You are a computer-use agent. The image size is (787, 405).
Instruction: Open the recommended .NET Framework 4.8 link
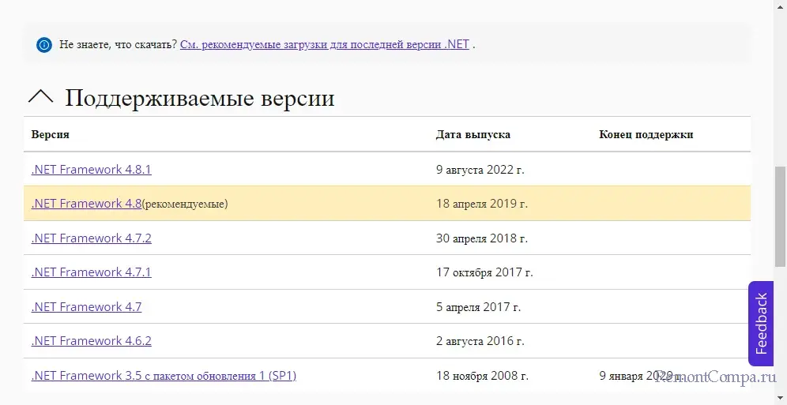[86, 204]
